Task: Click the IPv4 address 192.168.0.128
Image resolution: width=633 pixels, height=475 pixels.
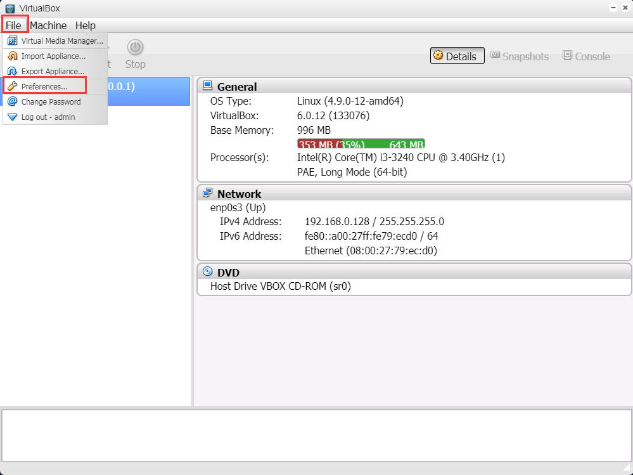Action: pos(336,222)
